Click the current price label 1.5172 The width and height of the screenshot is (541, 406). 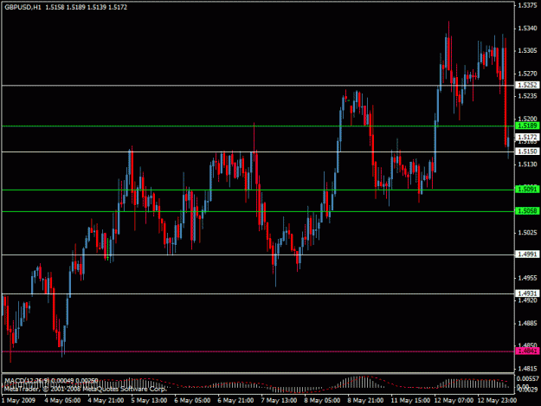tap(527, 138)
